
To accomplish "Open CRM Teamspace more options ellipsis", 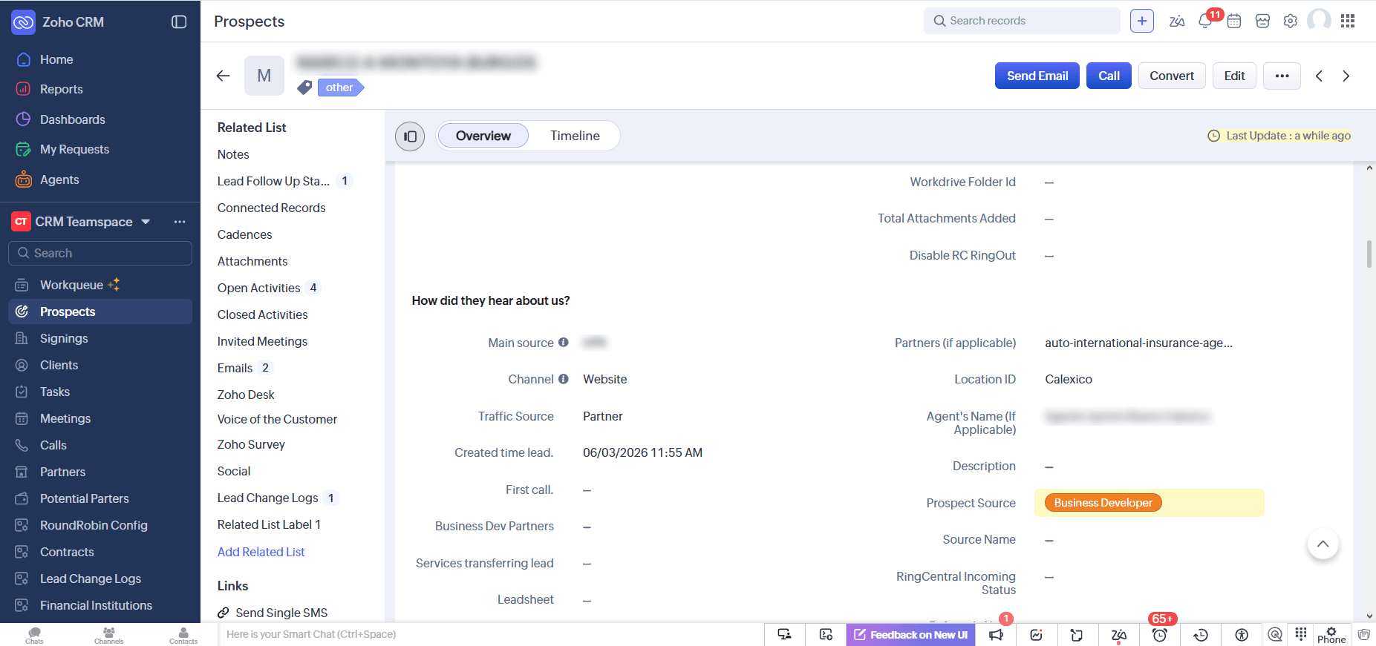I will click(x=180, y=222).
